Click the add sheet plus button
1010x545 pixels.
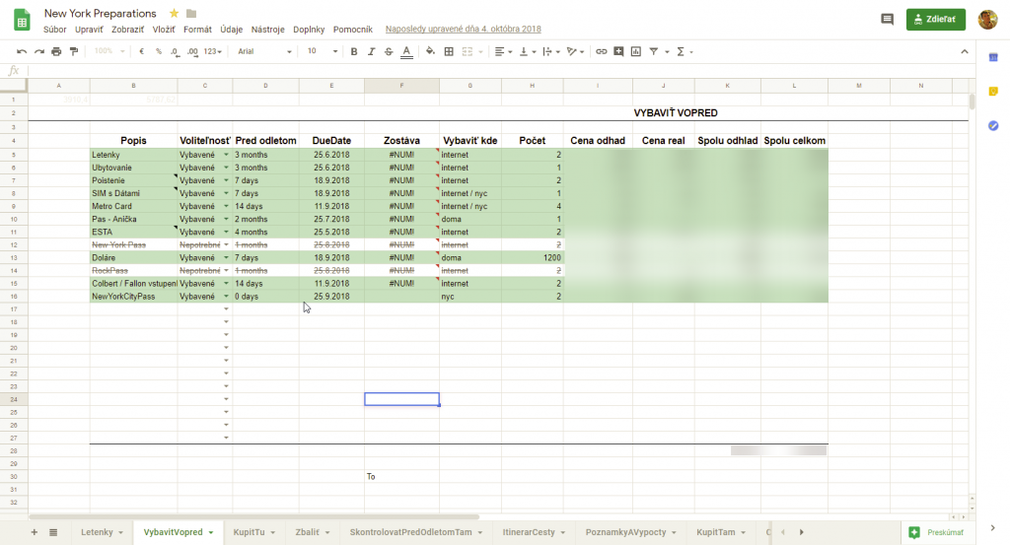point(35,532)
